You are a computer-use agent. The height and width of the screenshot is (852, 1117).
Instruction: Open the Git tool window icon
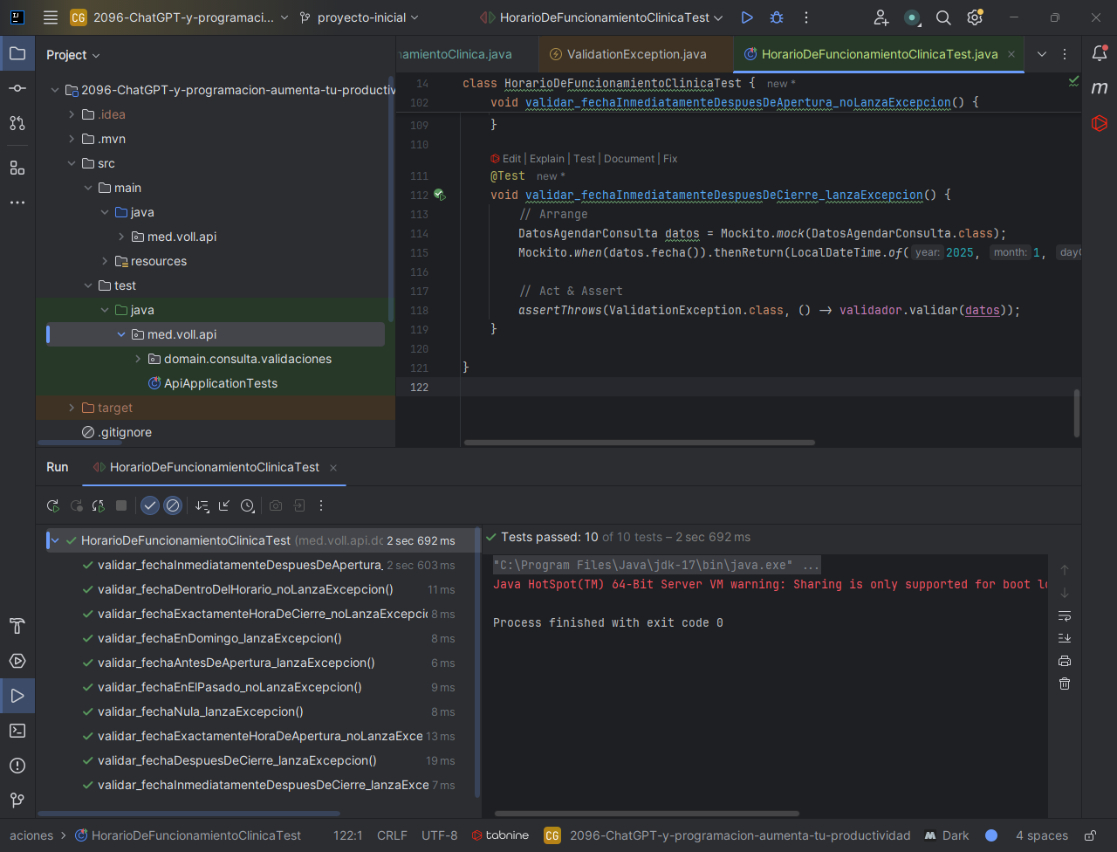coord(17,800)
